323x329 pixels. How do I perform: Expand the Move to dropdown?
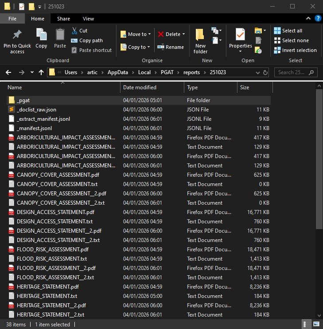click(149, 34)
